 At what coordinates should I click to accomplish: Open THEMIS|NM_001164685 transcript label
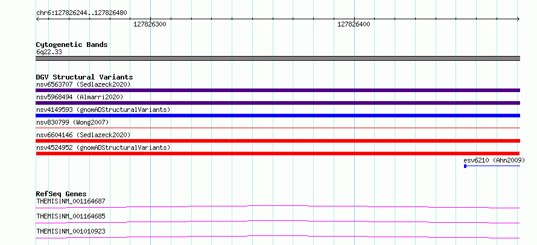point(71,216)
